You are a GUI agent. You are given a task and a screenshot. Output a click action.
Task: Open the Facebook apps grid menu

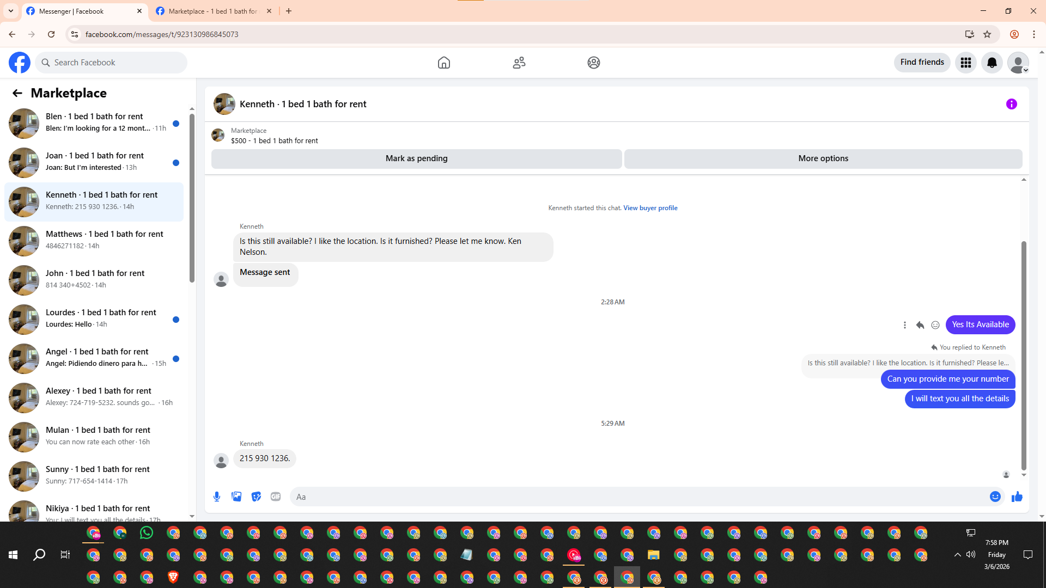[x=965, y=63]
